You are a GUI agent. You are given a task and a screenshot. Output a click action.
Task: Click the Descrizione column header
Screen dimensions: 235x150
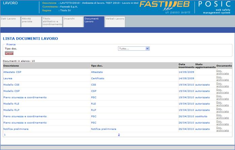[11, 66]
